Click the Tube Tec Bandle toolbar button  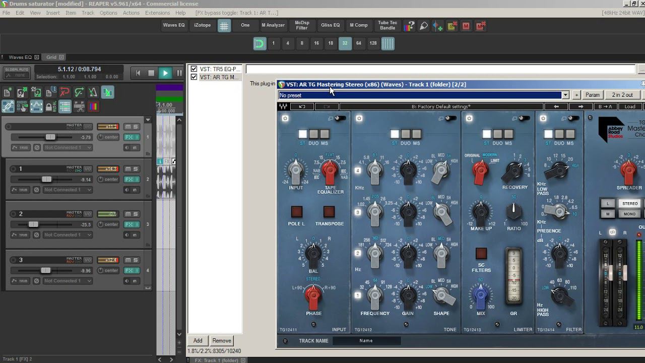click(x=388, y=26)
